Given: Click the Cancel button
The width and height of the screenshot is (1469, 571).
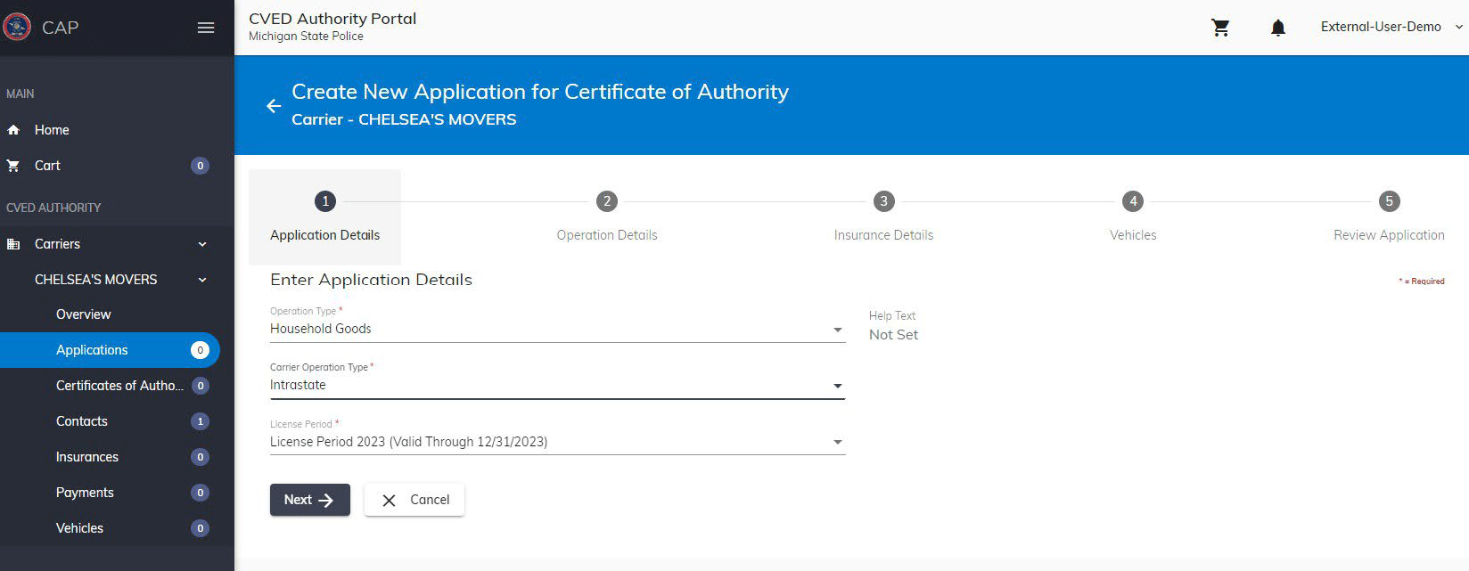Looking at the screenshot, I should click(x=414, y=500).
